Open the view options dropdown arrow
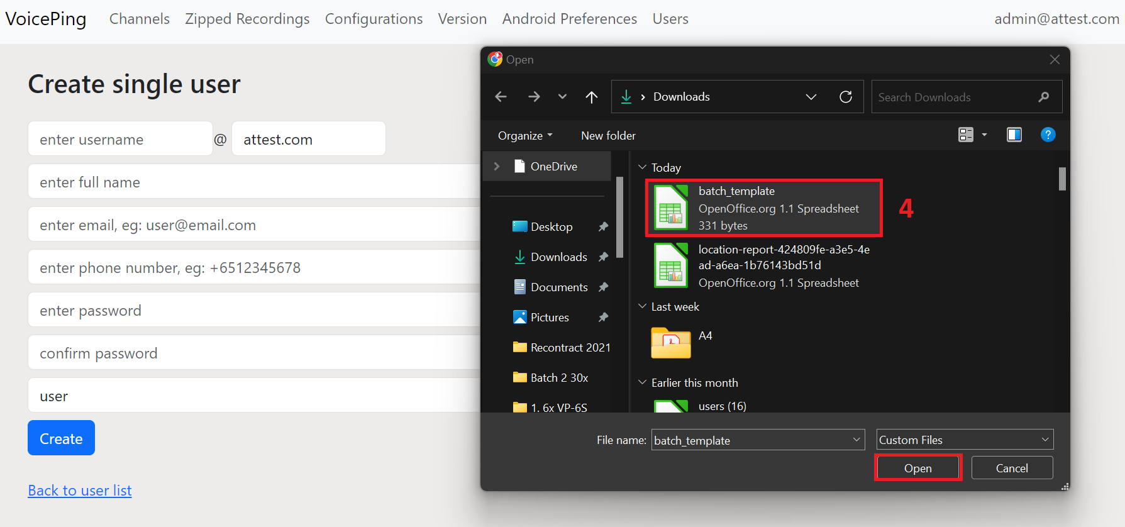 pyautogui.click(x=985, y=135)
